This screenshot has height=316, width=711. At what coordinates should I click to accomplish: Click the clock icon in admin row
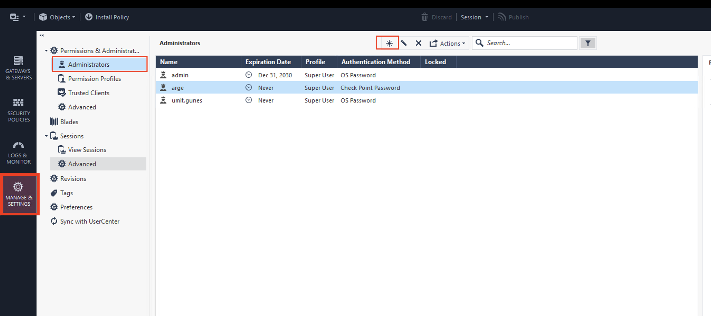(249, 75)
